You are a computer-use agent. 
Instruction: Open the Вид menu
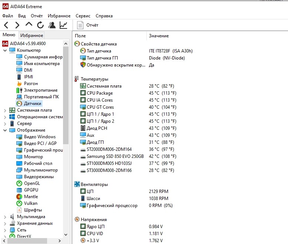[22, 16]
